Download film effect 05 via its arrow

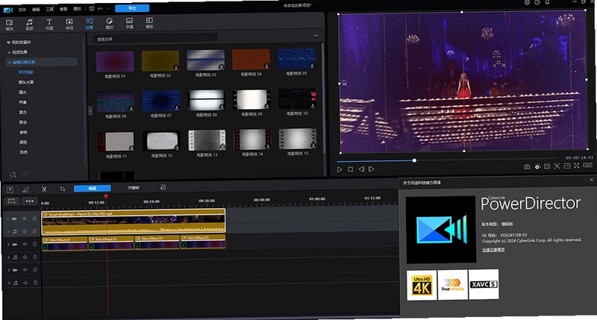click(x=312, y=66)
